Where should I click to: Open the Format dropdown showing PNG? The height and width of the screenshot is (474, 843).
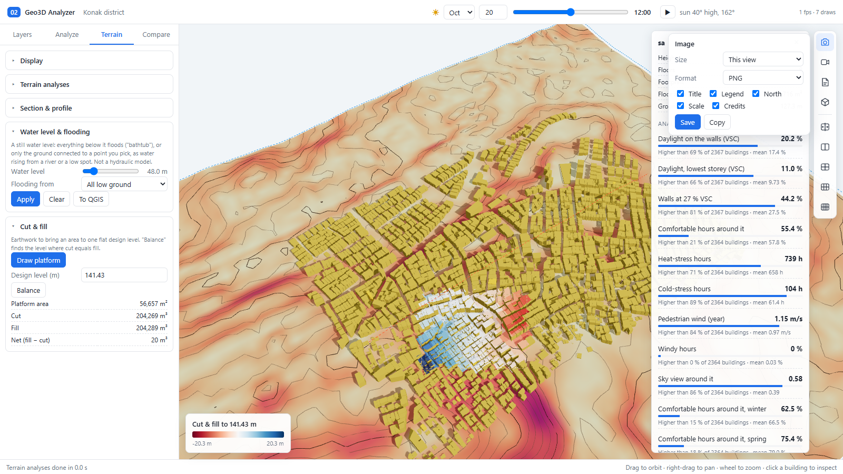pyautogui.click(x=763, y=78)
